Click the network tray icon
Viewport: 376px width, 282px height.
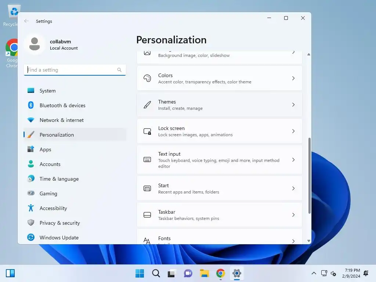click(x=324, y=273)
